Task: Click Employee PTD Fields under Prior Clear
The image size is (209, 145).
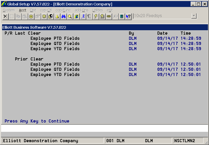Action: click(x=55, y=64)
